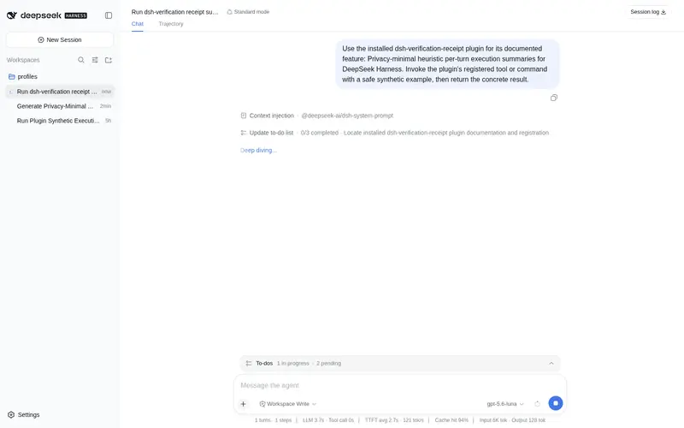Click the 2 pending count
This screenshot has width=684, height=428.
(328, 363)
